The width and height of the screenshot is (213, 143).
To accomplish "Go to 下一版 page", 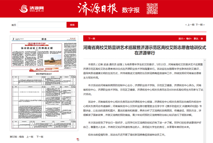I will point(40,137).
